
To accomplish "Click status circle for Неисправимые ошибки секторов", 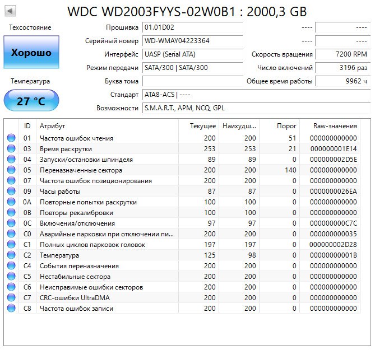I will click(11, 287).
